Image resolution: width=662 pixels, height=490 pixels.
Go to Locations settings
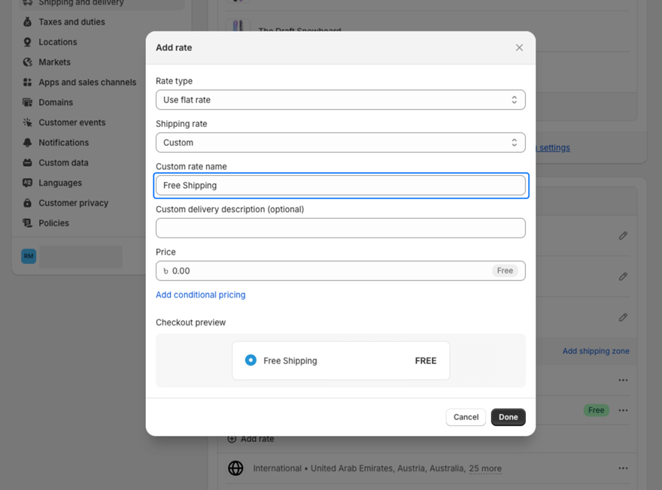click(x=58, y=42)
